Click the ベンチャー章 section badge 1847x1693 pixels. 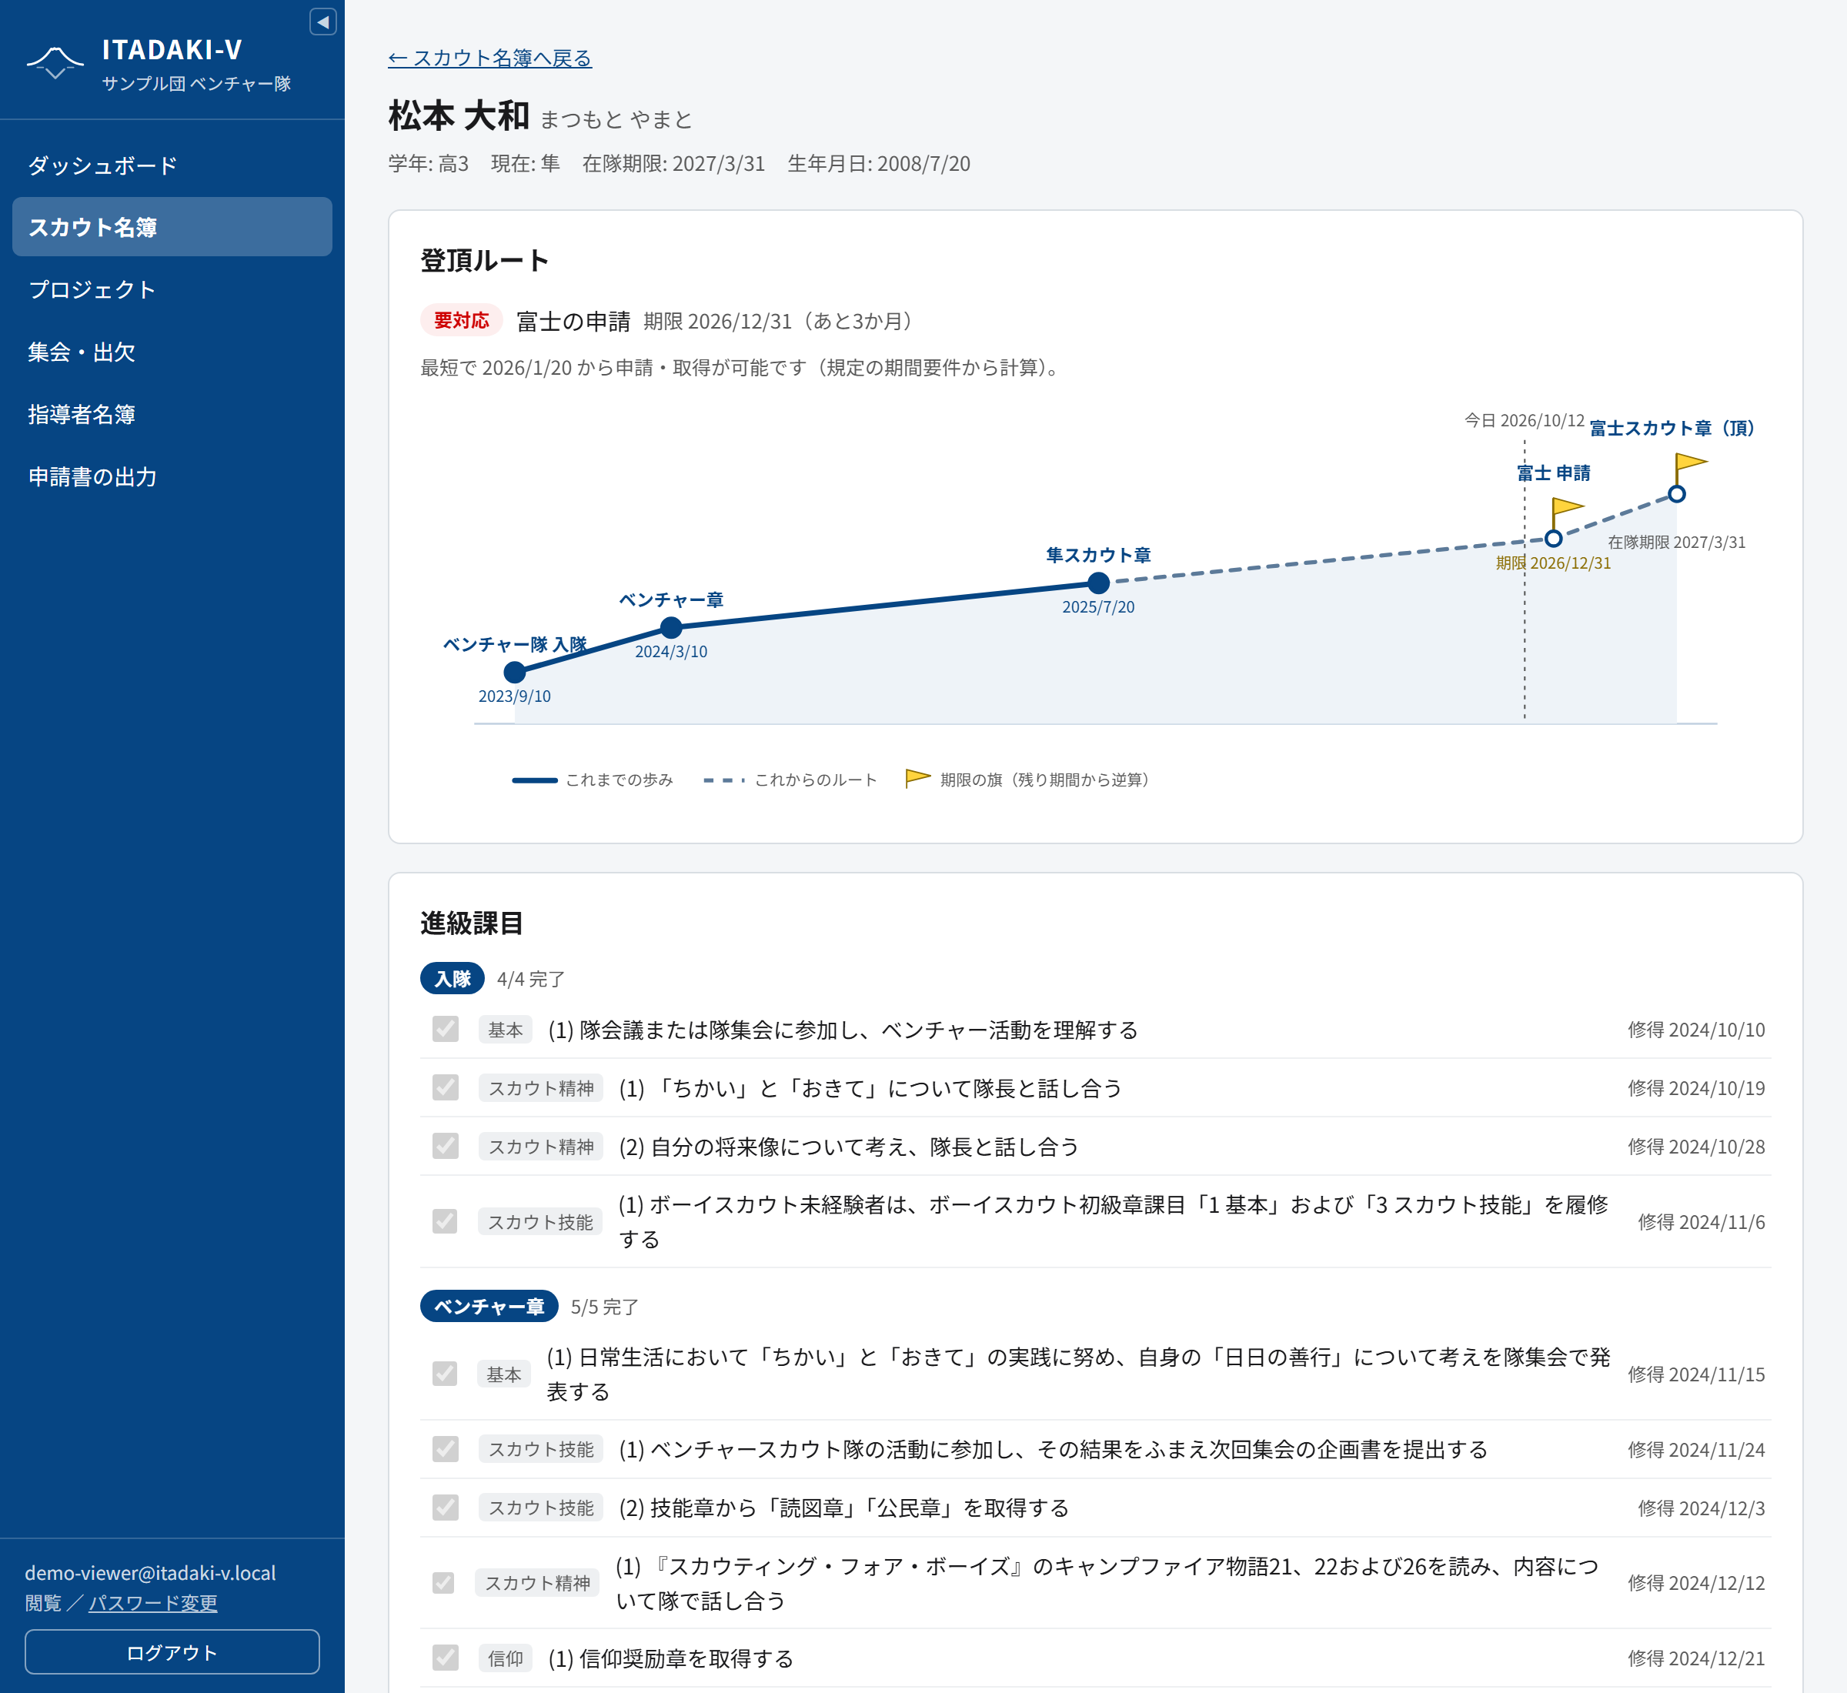coord(489,1307)
